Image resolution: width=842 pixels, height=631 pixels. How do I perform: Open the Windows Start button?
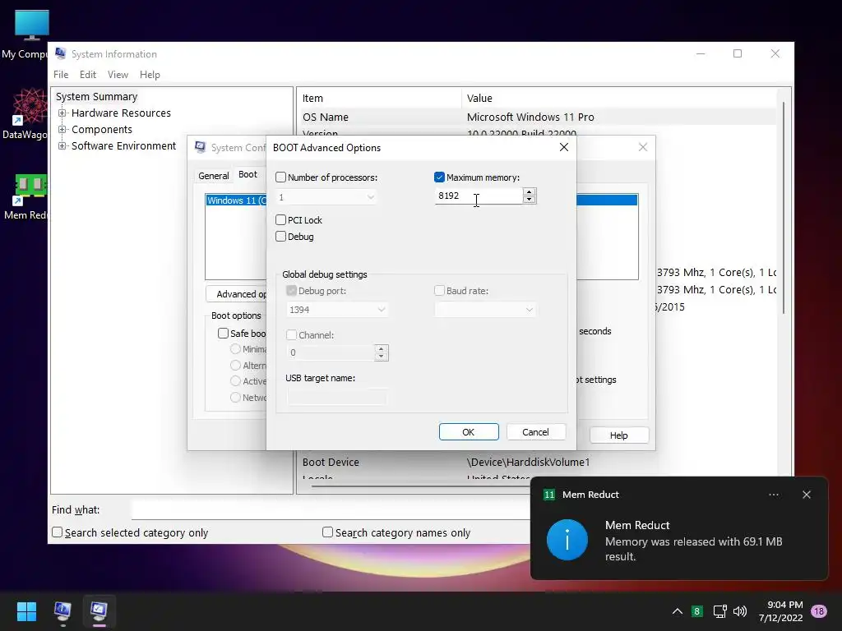tap(26, 611)
